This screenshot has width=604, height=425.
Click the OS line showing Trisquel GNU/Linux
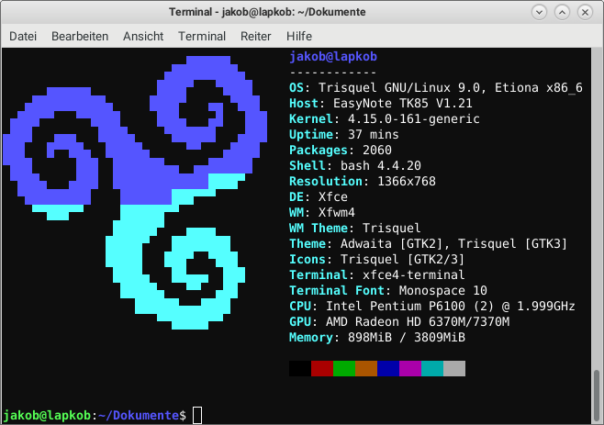click(436, 88)
